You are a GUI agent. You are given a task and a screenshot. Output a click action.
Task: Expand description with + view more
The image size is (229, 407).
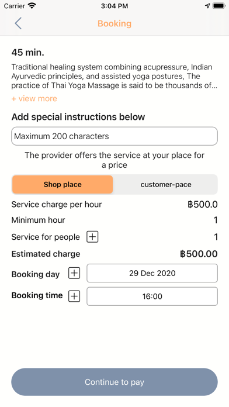click(x=34, y=99)
